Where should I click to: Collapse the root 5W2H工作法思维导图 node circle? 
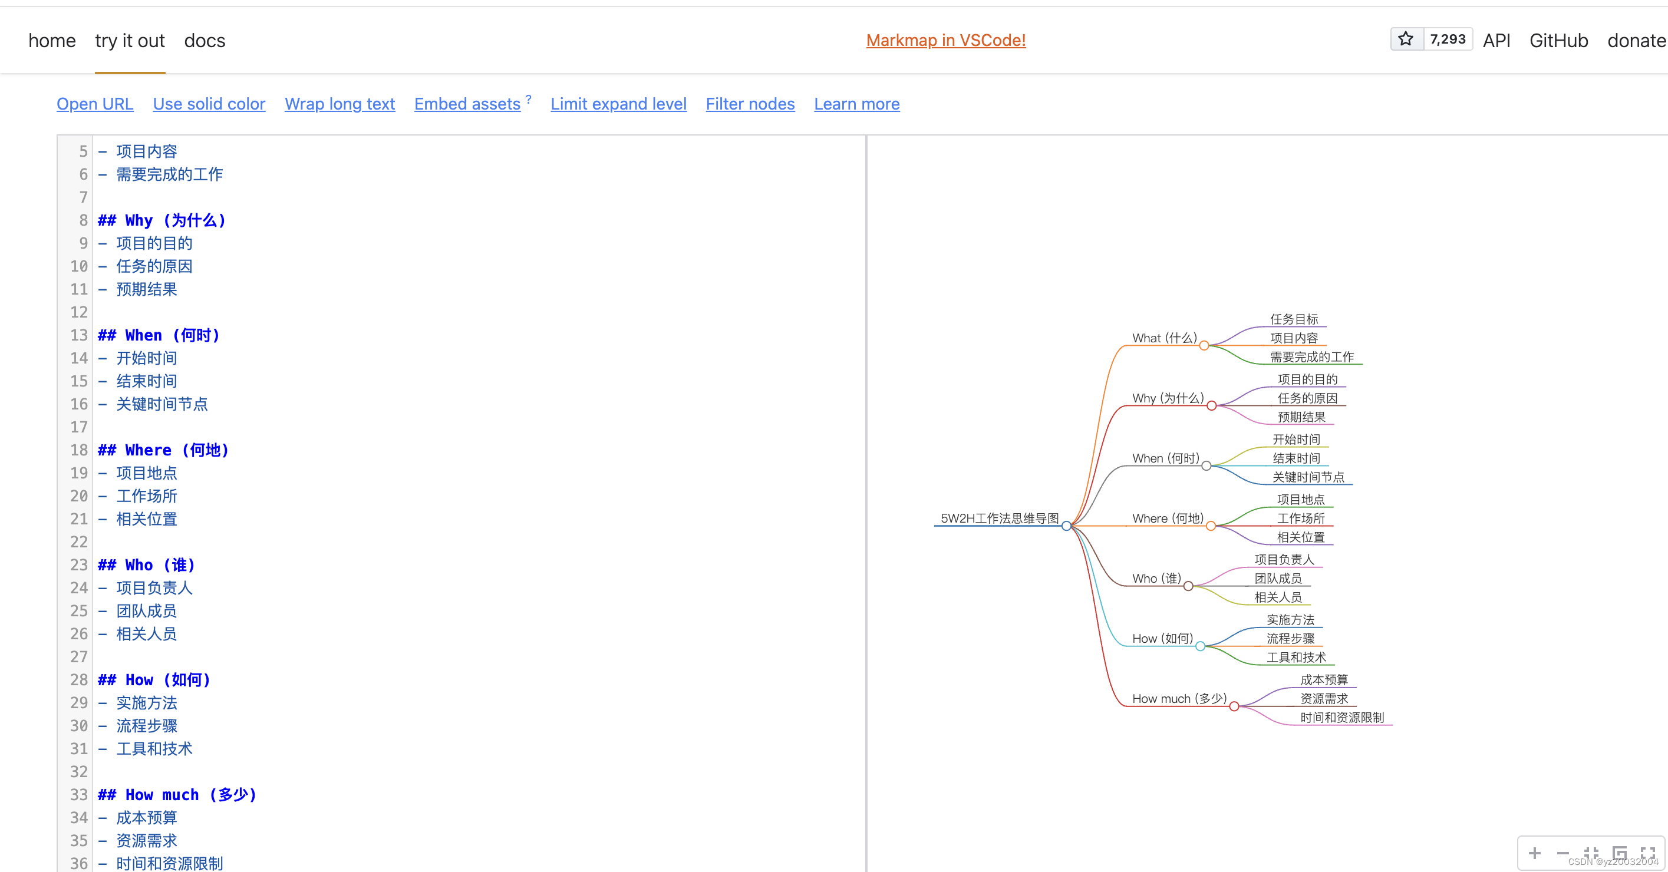[x=1066, y=526]
